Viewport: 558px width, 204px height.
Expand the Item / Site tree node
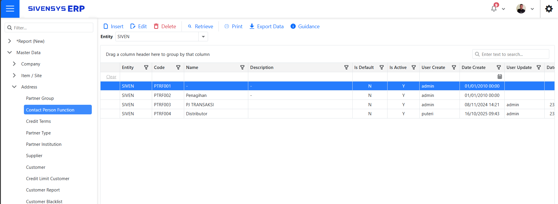(x=14, y=75)
